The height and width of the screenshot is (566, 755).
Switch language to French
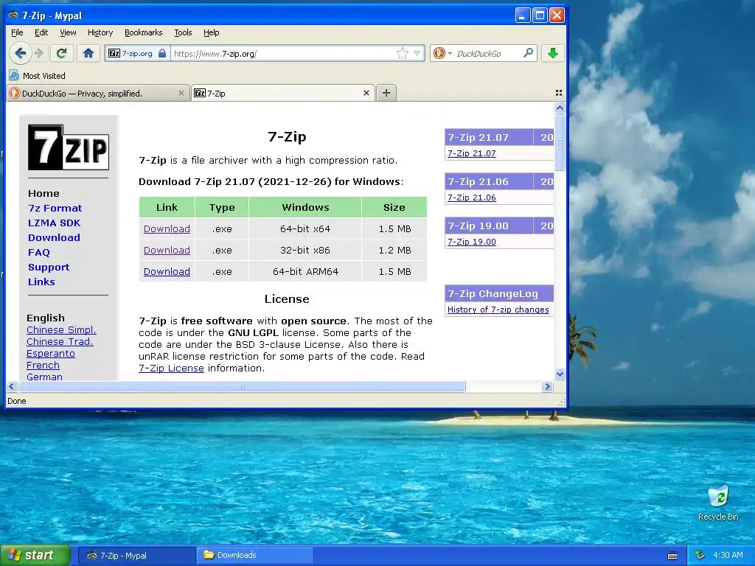pos(43,365)
